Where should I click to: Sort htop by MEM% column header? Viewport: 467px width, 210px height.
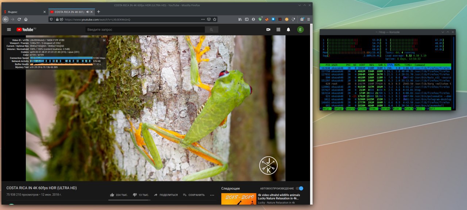click(x=397, y=65)
